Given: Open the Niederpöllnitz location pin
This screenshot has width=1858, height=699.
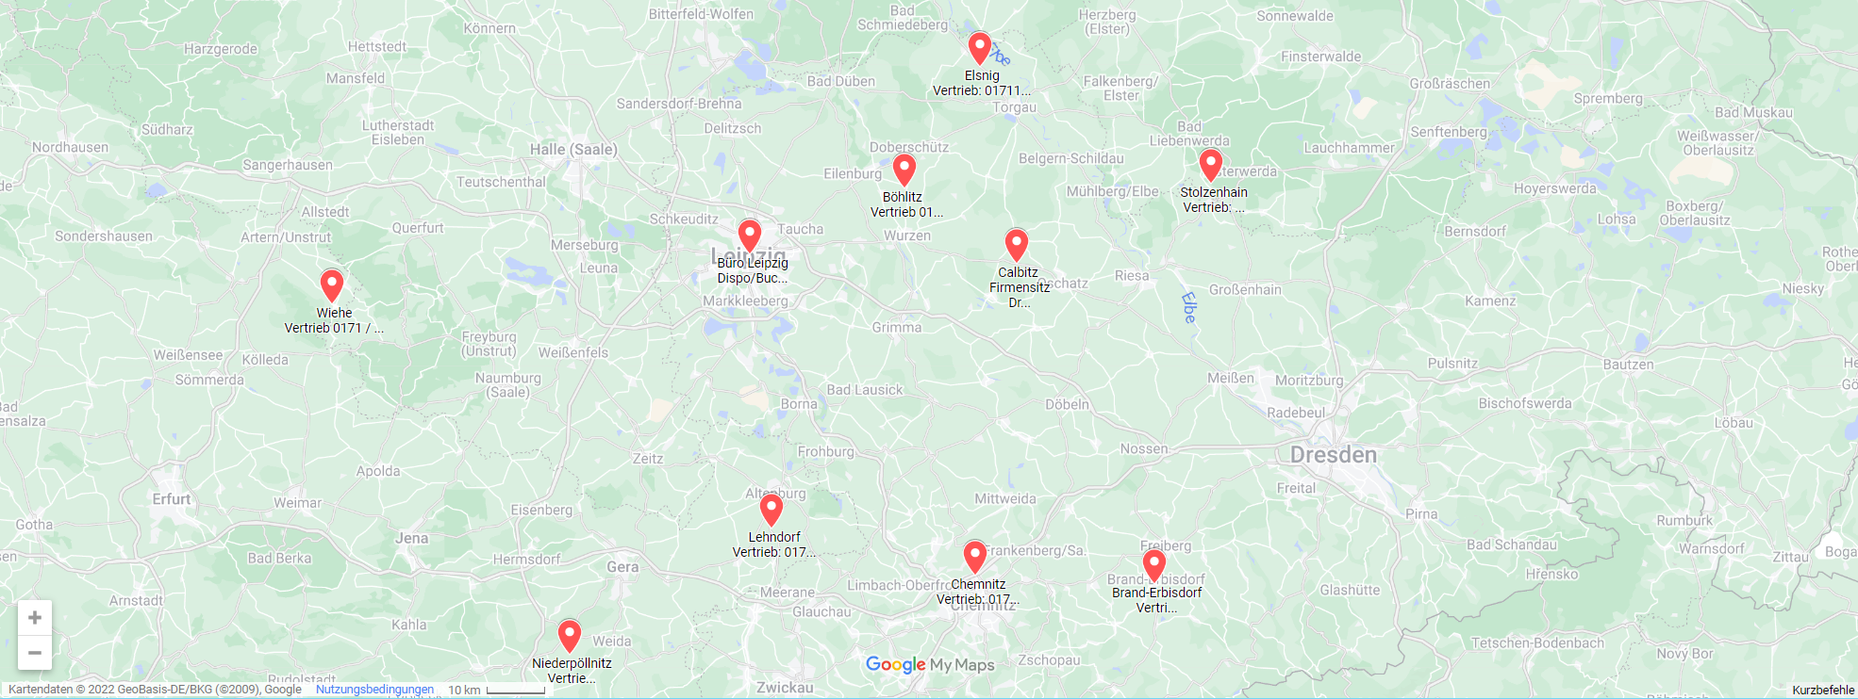Looking at the screenshot, I should pos(570,636).
